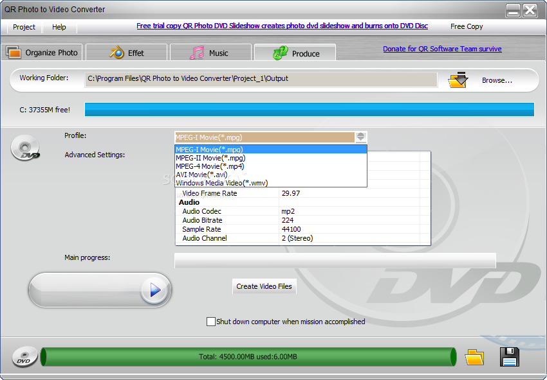The width and height of the screenshot is (547, 380).
Task: Switch to the Organize Photo tab
Action: click(42, 53)
